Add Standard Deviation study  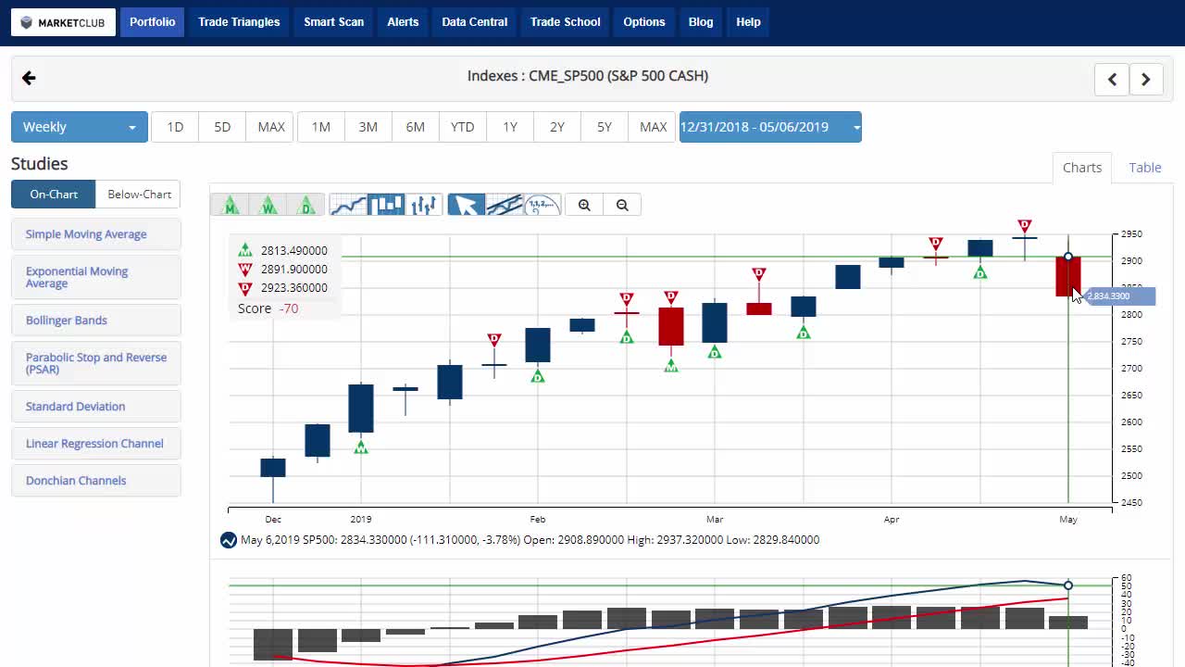click(x=96, y=407)
